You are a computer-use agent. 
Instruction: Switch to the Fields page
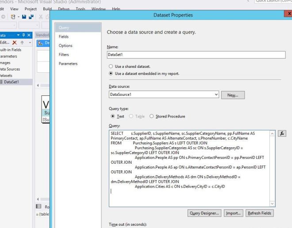point(64,36)
